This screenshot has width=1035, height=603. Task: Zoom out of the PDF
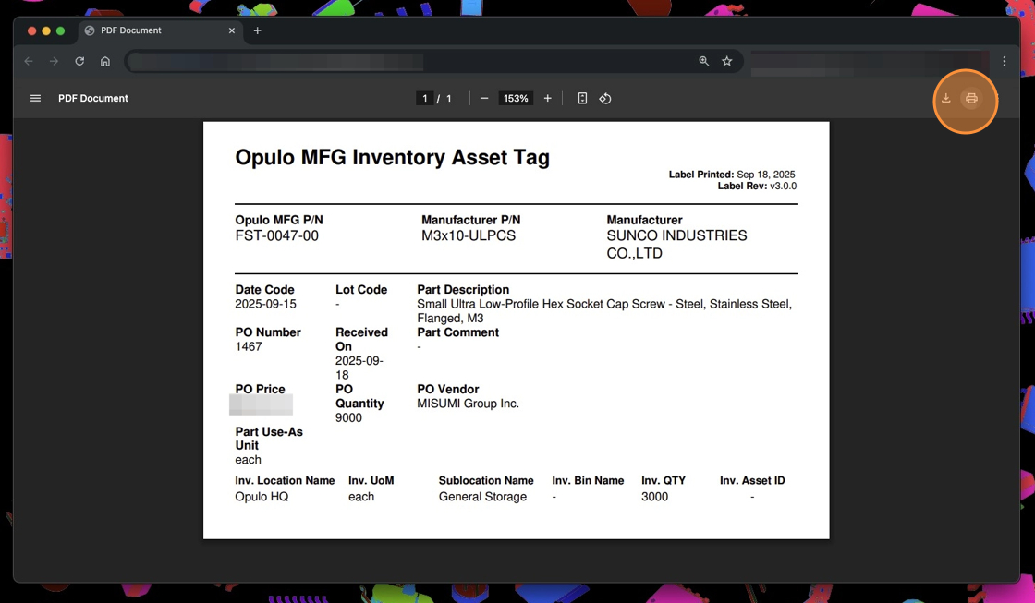pyautogui.click(x=484, y=99)
